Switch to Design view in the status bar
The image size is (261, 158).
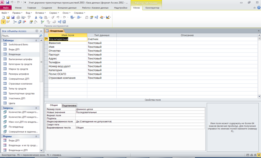[x=258, y=155]
